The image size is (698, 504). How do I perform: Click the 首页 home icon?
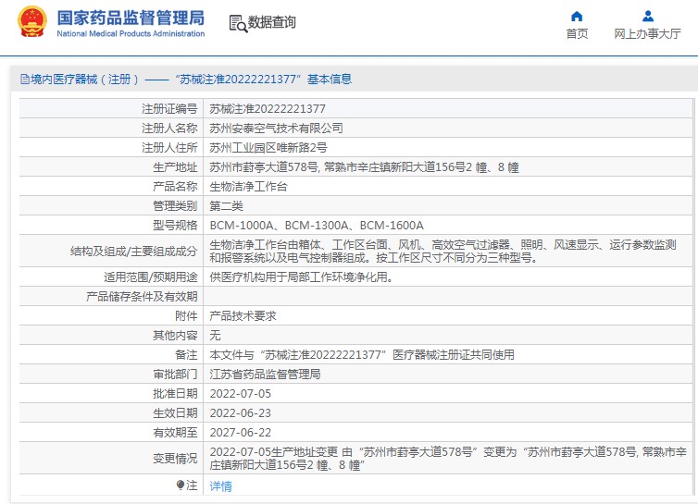pos(577,17)
